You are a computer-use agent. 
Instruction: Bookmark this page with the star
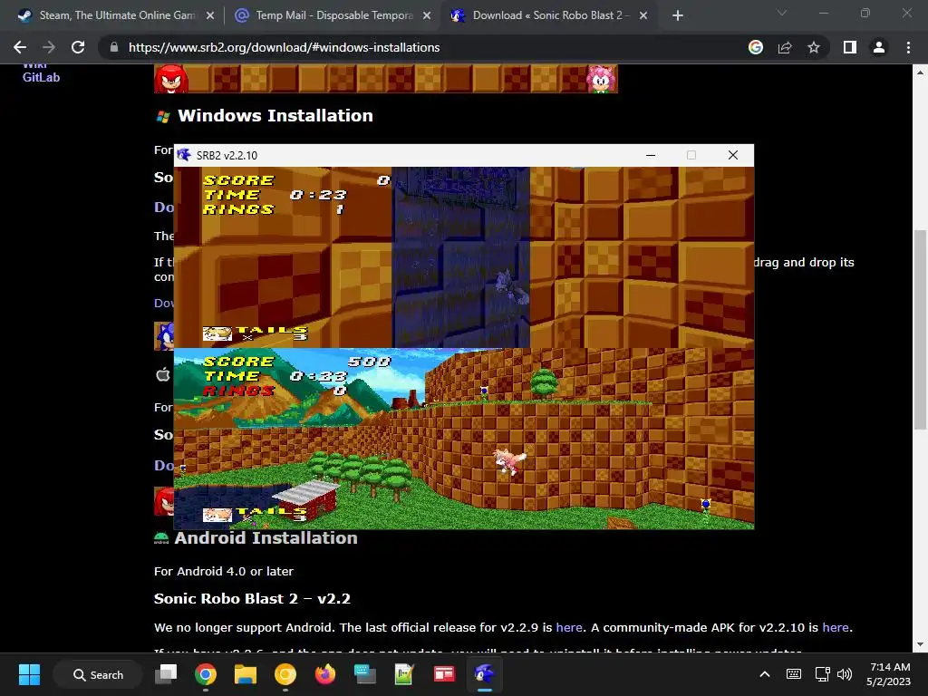point(814,47)
